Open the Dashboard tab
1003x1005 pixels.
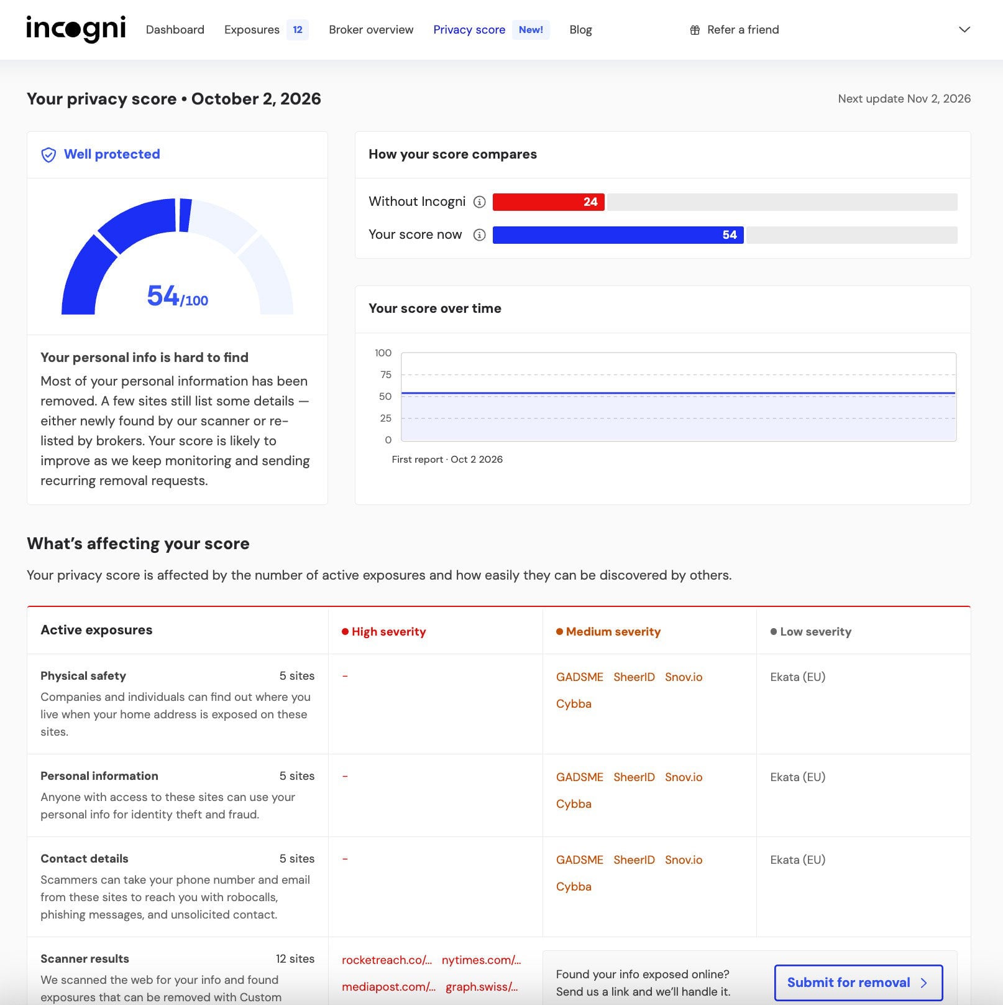(175, 30)
